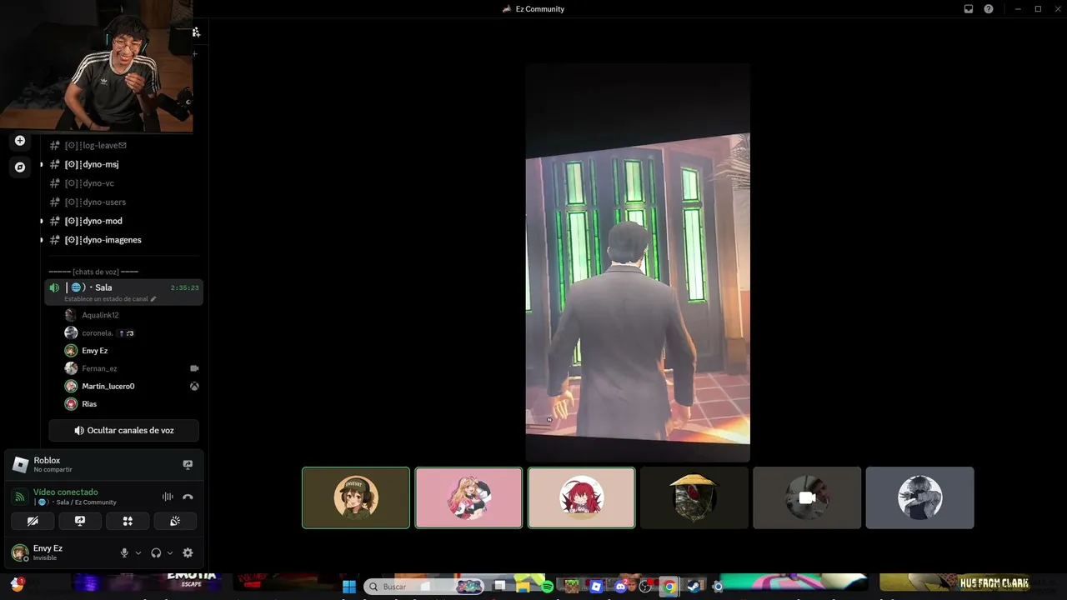Select the red-haired anime avatar call tile
Viewport: 1067px width, 600px height.
point(581,497)
